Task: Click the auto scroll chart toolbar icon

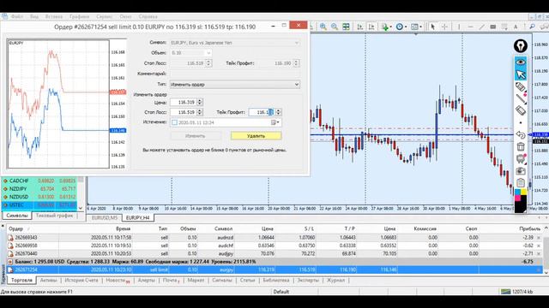Action: click(360, 27)
